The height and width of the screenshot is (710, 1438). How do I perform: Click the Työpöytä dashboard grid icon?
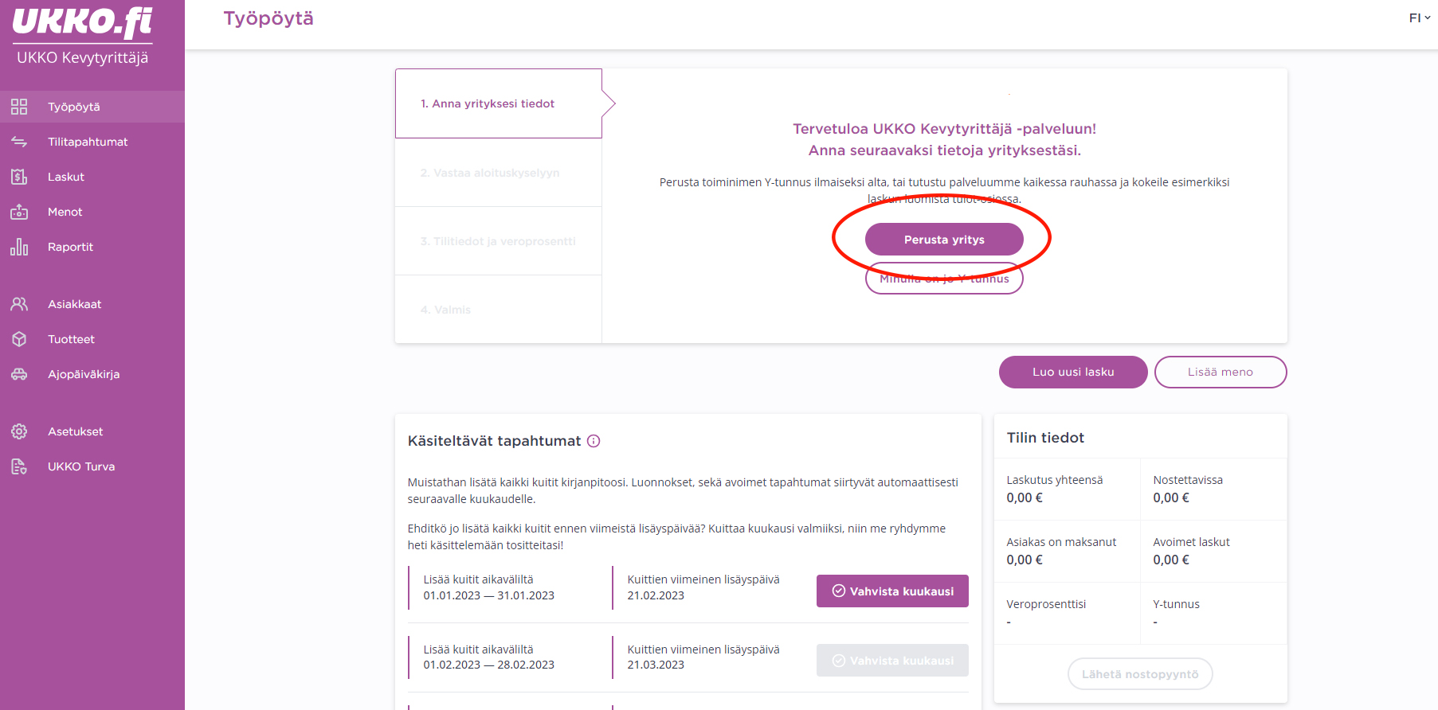pyautogui.click(x=19, y=107)
